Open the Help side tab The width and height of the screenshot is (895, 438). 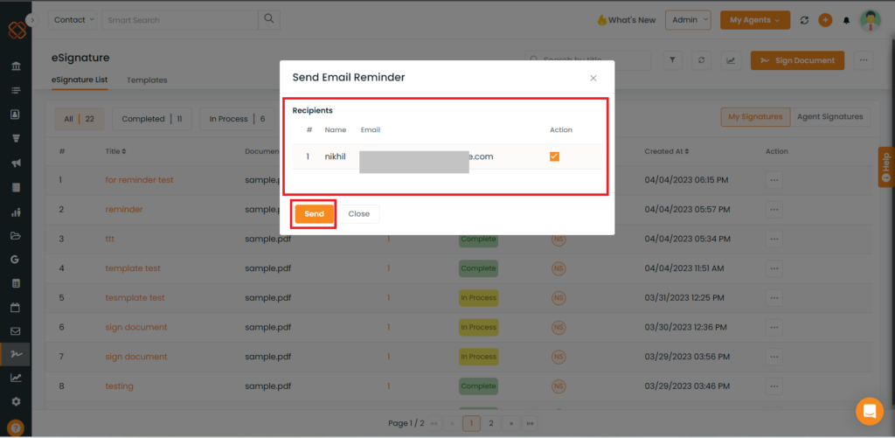(x=886, y=167)
